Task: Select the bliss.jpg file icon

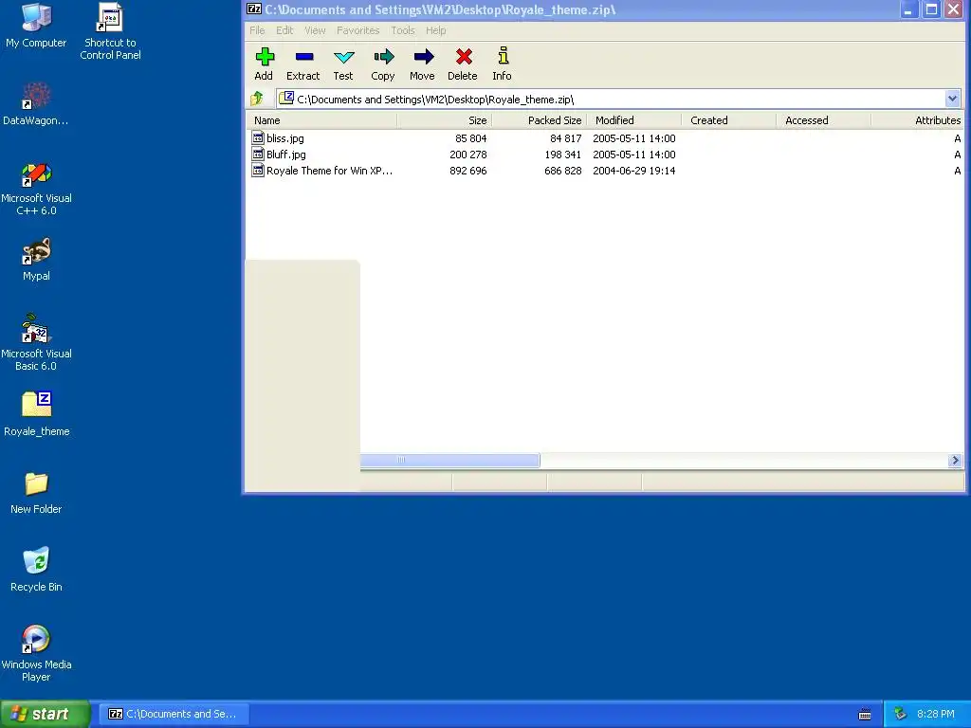Action: [258, 138]
